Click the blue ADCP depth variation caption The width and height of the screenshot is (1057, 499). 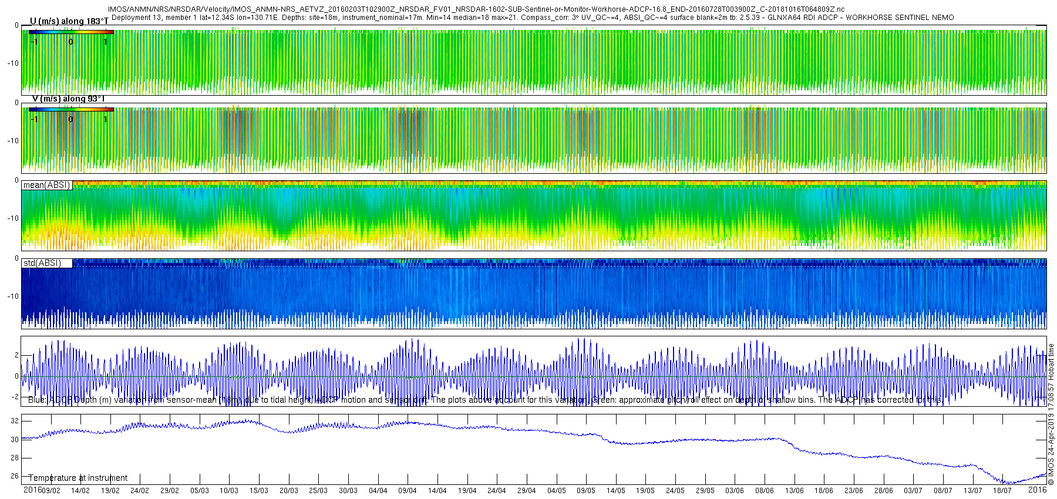(x=485, y=400)
